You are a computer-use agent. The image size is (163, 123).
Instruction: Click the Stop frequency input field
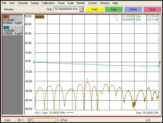pyautogui.click(x=67, y=9)
